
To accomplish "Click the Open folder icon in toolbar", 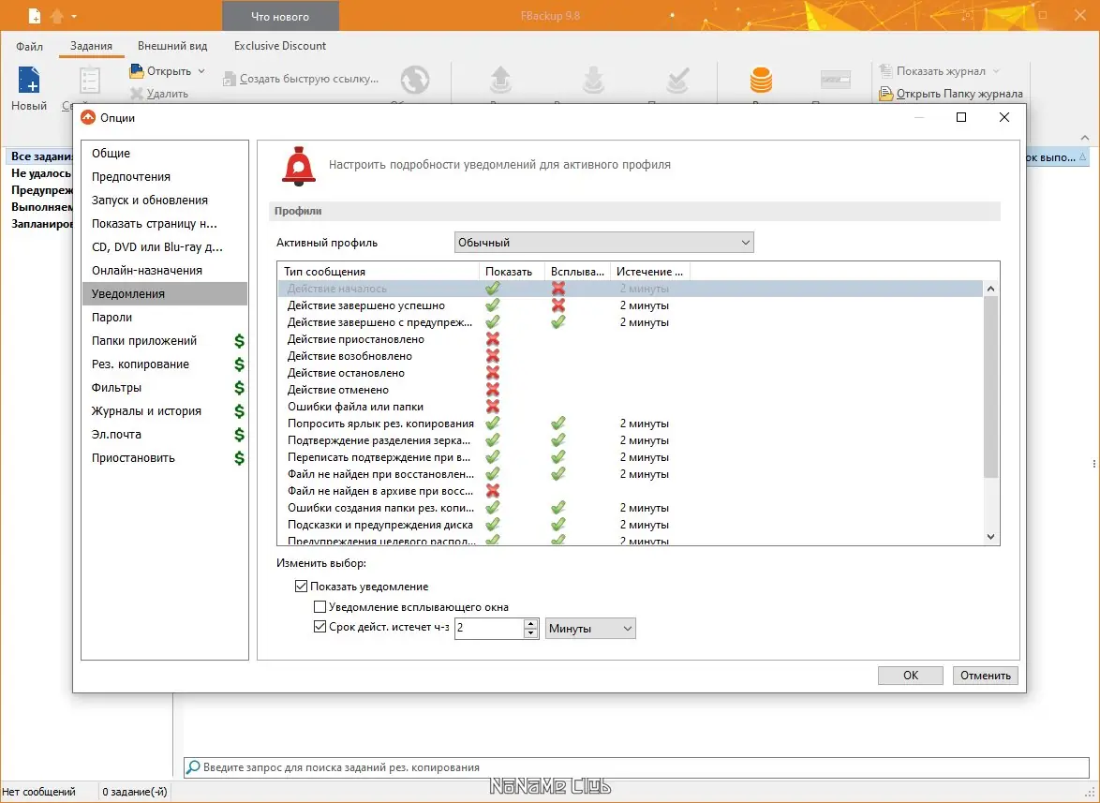I will click(136, 71).
